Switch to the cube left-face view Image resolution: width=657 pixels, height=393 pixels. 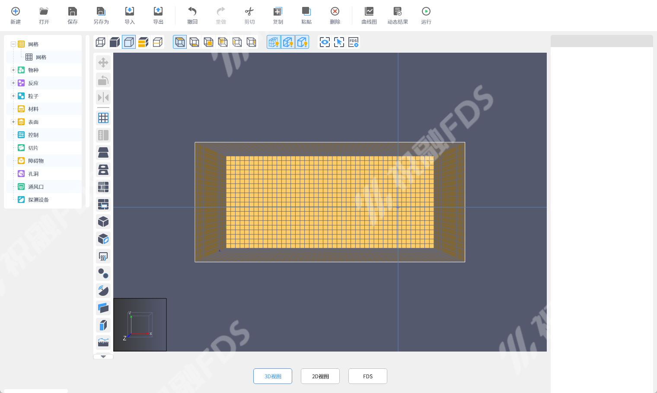click(237, 42)
